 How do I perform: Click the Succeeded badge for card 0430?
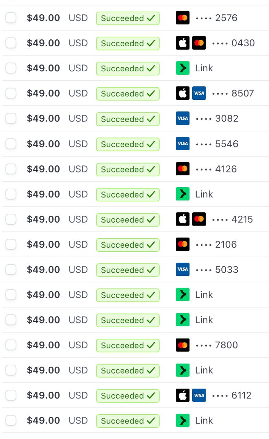[127, 43]
